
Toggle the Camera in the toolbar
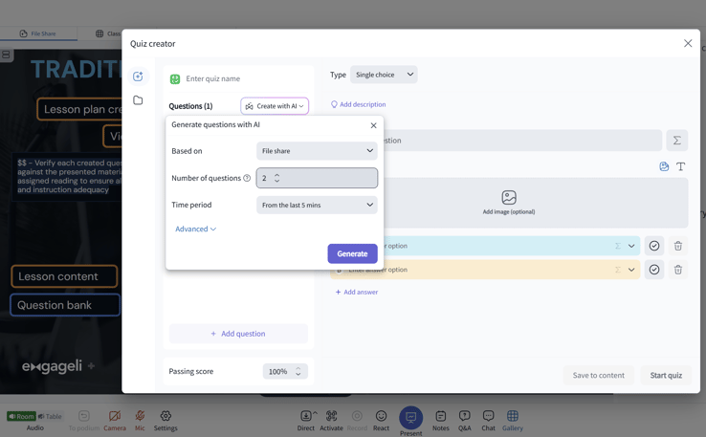click(115, 421)
